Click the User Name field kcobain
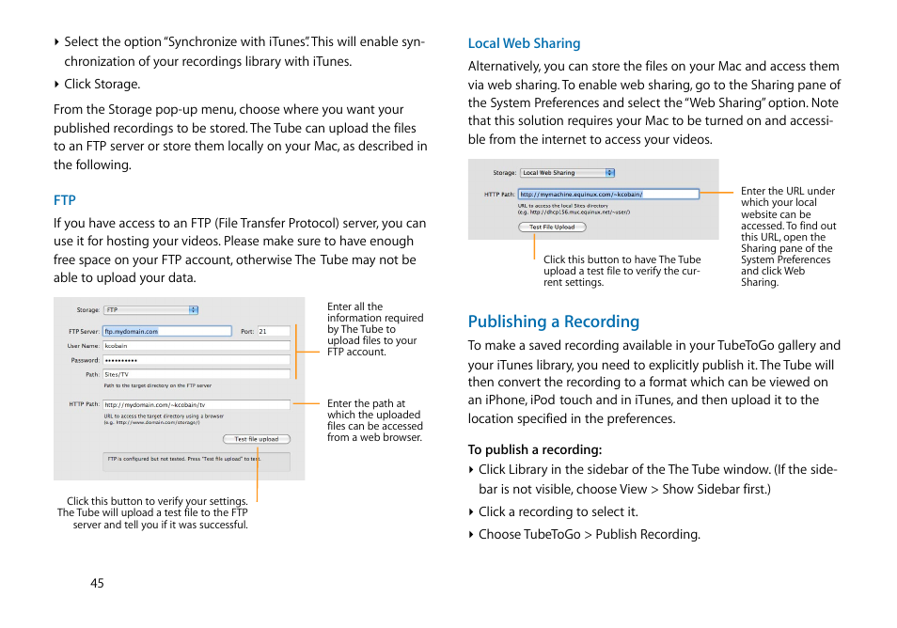897x628 pixels. (x=197, y=345)
